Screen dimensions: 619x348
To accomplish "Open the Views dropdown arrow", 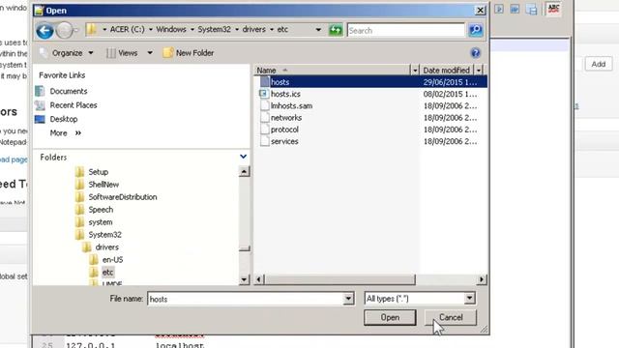I will coord(150,53).
